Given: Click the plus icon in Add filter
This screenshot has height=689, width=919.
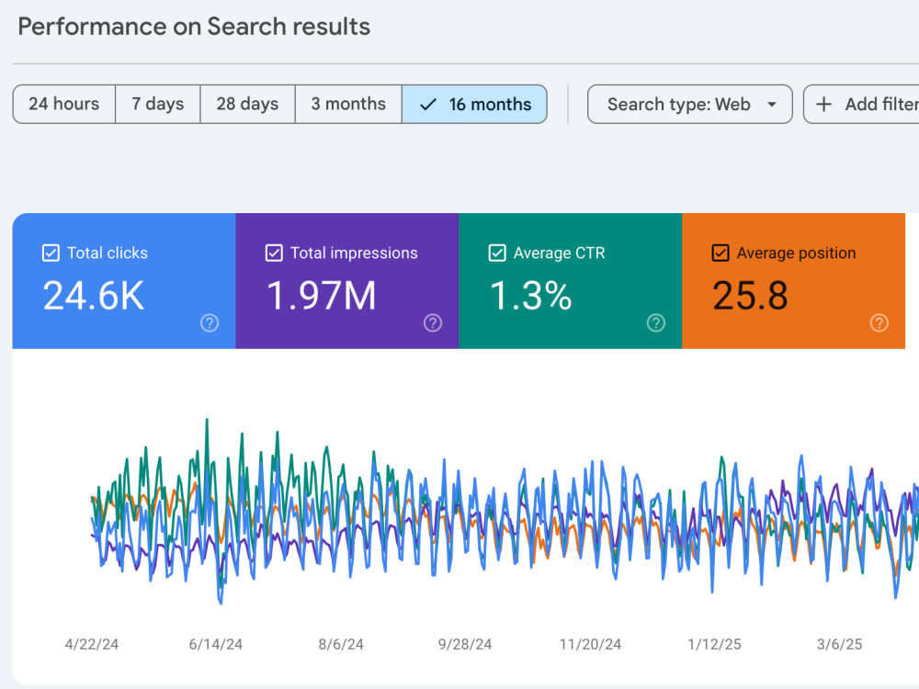Looking at the screenshot, I should pyautogui.click(x=823, y=105).
